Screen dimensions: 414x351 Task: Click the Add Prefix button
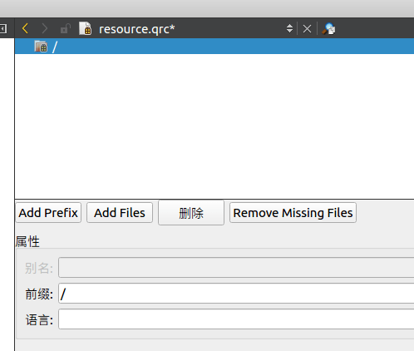[x=48, y=213]
